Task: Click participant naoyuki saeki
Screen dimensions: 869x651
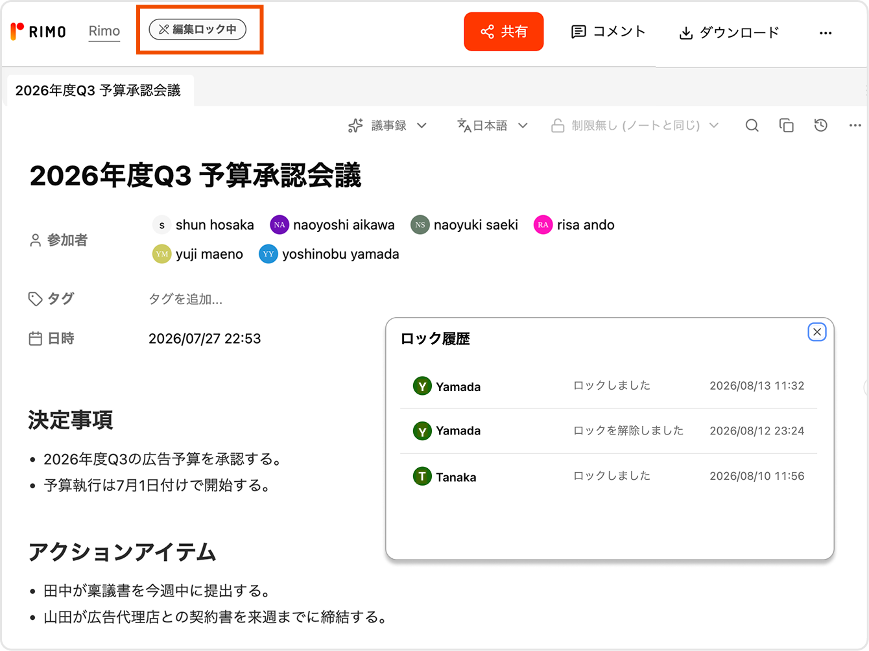Action: (464, 225)
